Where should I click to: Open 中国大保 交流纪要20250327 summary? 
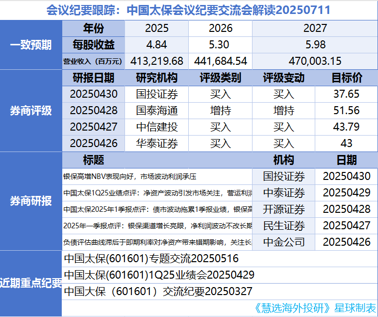(x=158, y=292)
